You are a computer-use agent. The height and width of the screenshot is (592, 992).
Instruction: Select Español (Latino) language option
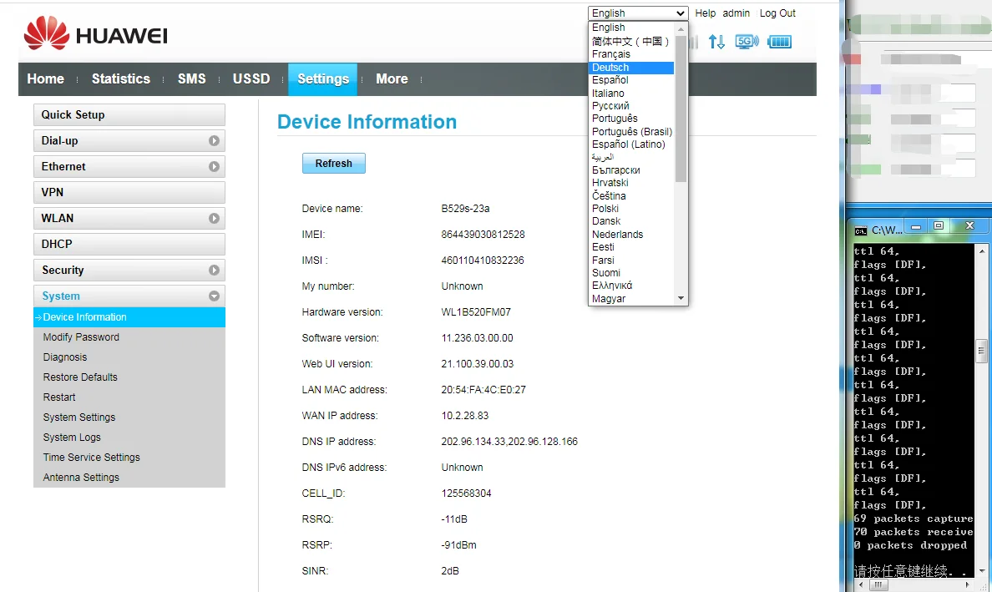tap(631, 144)
